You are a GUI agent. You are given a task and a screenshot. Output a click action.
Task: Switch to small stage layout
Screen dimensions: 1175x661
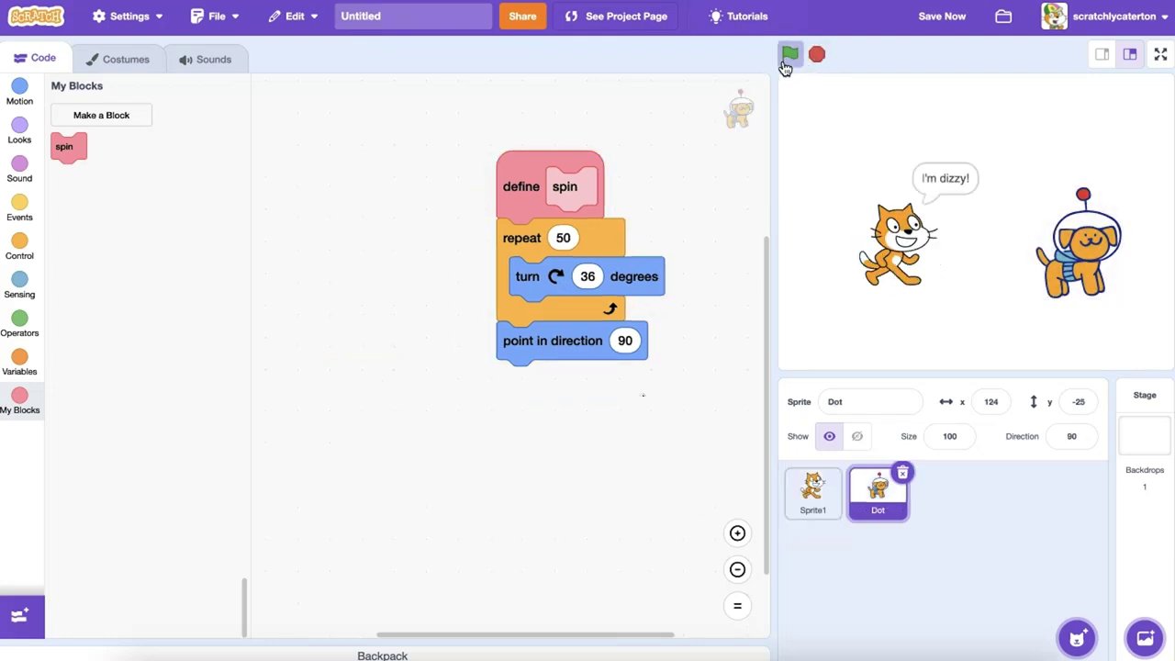[x=1102, y=55]
